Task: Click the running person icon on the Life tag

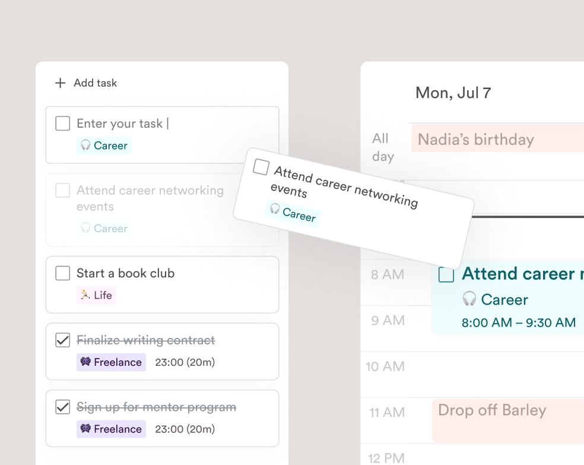Action: coord(86,295)
